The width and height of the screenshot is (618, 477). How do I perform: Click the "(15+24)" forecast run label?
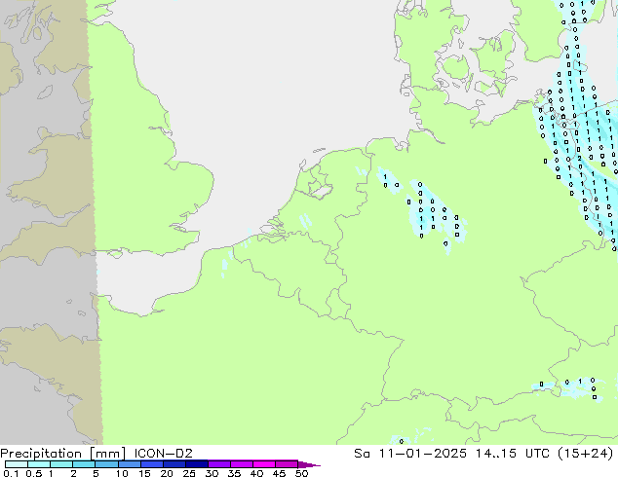(x=587, y=454)
